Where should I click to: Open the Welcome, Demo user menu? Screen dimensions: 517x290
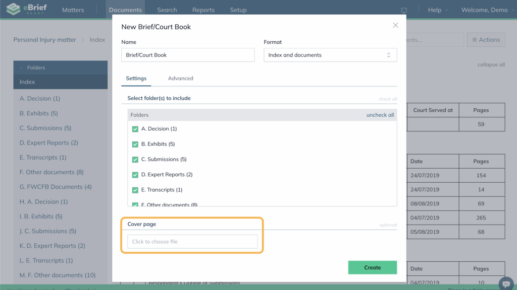tap(487, 10)
